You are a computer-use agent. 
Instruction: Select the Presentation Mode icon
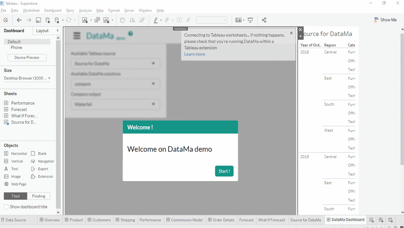(250, 20)
